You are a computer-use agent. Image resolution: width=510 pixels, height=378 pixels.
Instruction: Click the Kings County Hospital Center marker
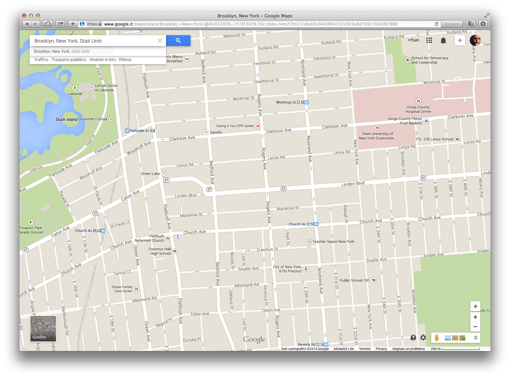click(x=418, y=101)
